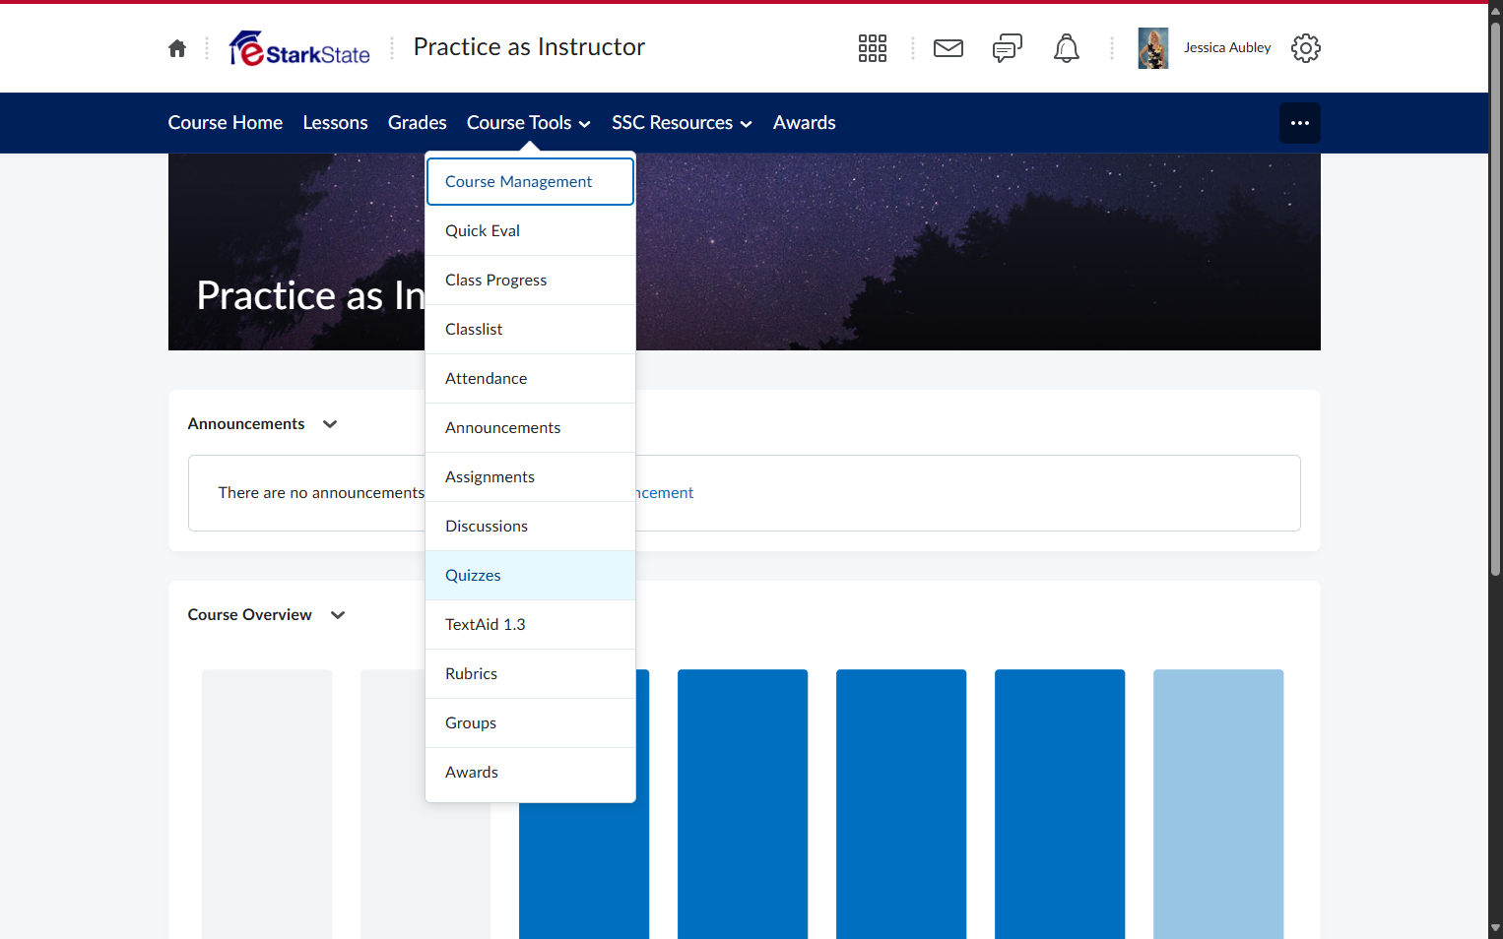1503x939 pixels.
Task: Open the Lessons navbar link
Action: [336, 123]
